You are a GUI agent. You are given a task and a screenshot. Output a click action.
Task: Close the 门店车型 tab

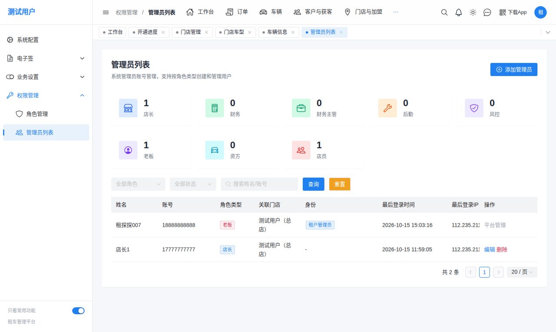pos(250,32)
